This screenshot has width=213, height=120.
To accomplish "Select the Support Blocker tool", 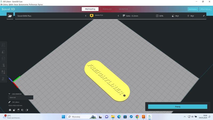I will tap(3, 79).
